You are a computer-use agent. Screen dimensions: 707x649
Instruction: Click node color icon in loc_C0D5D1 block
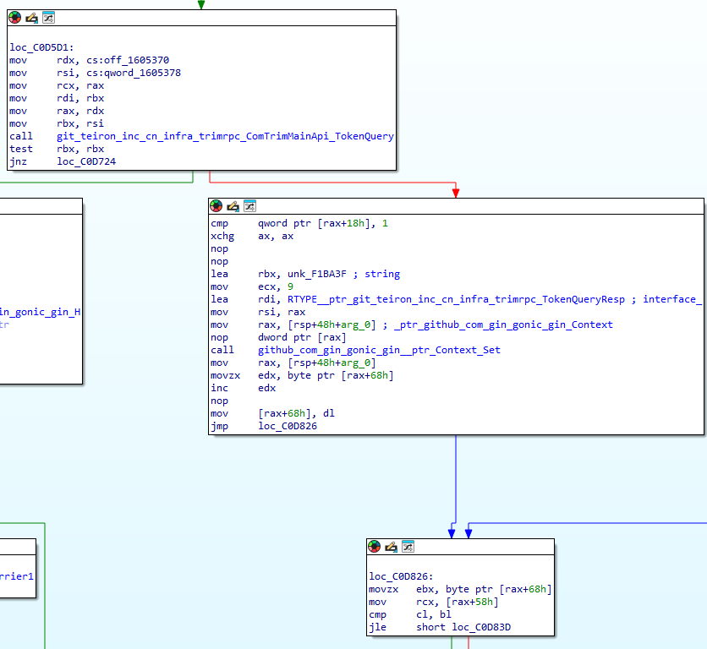click(x=15, y=18)
